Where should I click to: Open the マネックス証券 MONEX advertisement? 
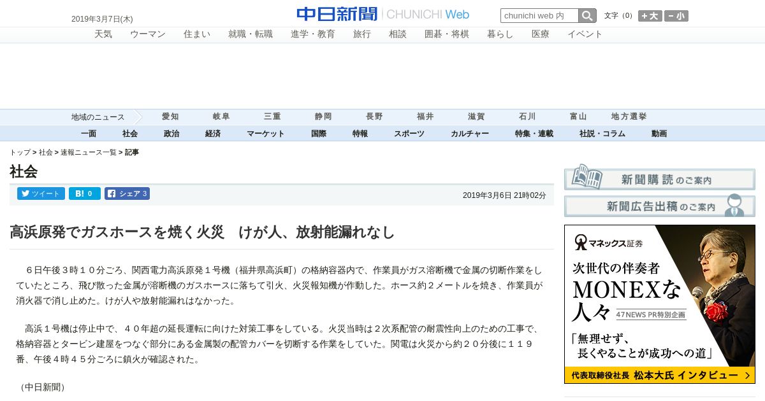tap(660, 304)
